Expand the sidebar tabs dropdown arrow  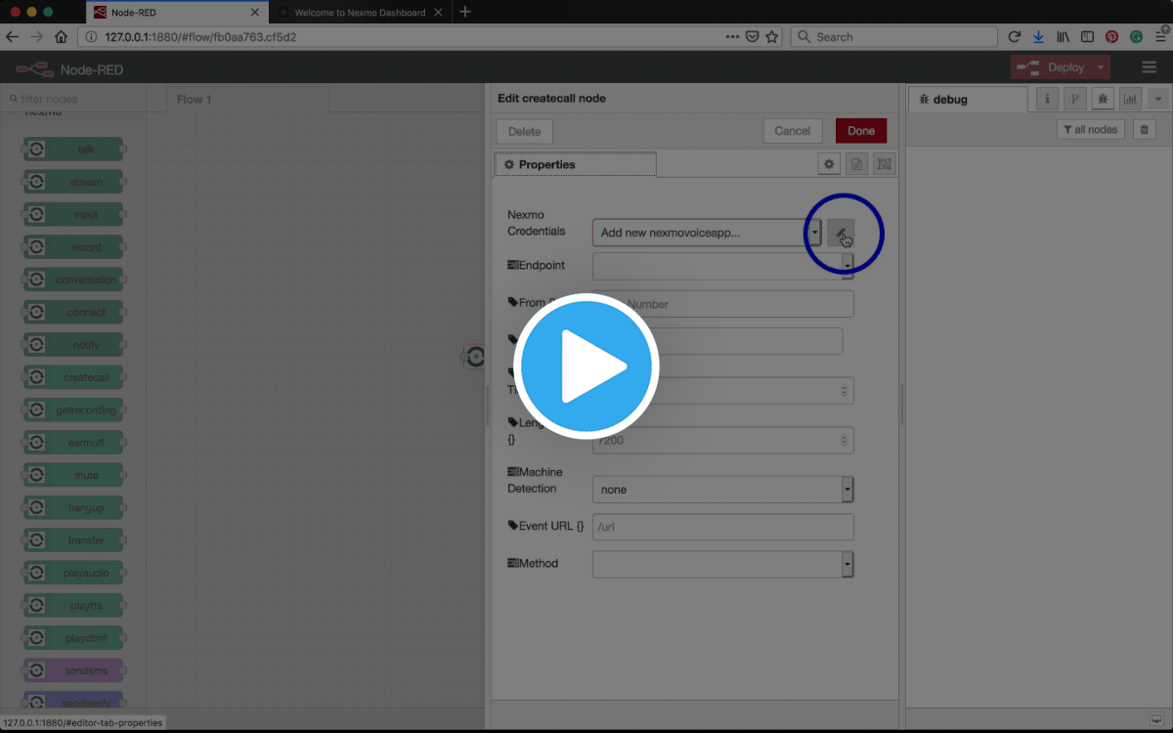point(1158,99)
